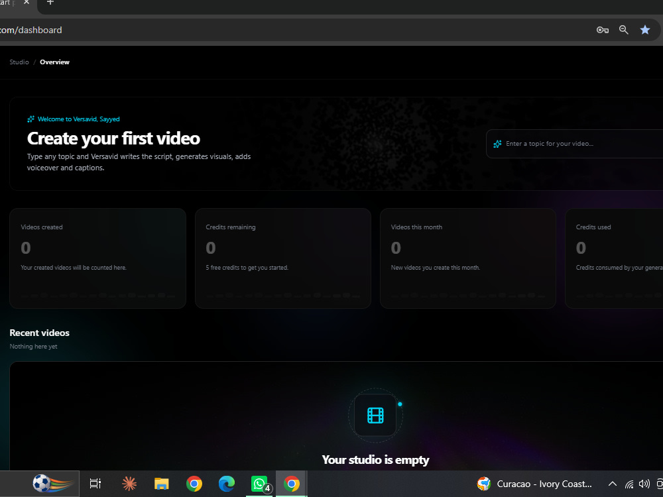
Task: Launch the orange starburst app in taskbar
Action: point(129,484)
